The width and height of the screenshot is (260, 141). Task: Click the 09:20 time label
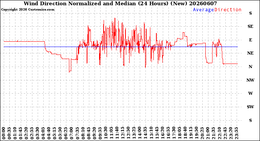[94, 133]
